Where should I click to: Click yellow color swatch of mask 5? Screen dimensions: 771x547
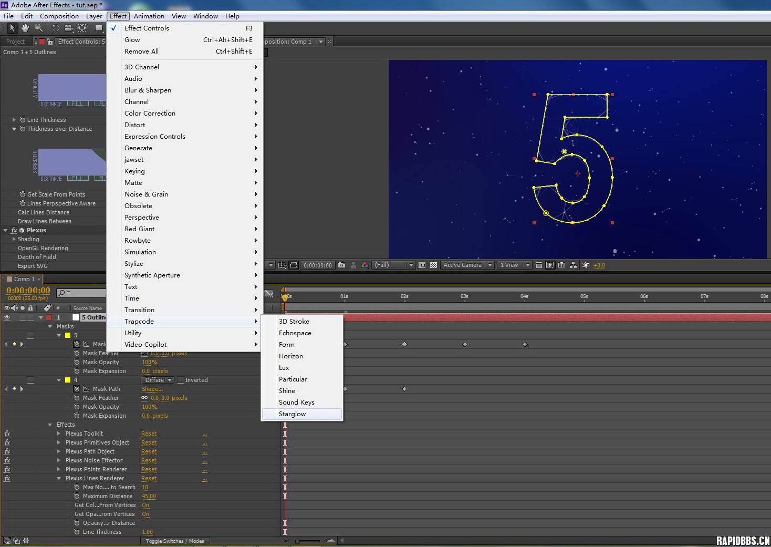[x=68, y=335]
